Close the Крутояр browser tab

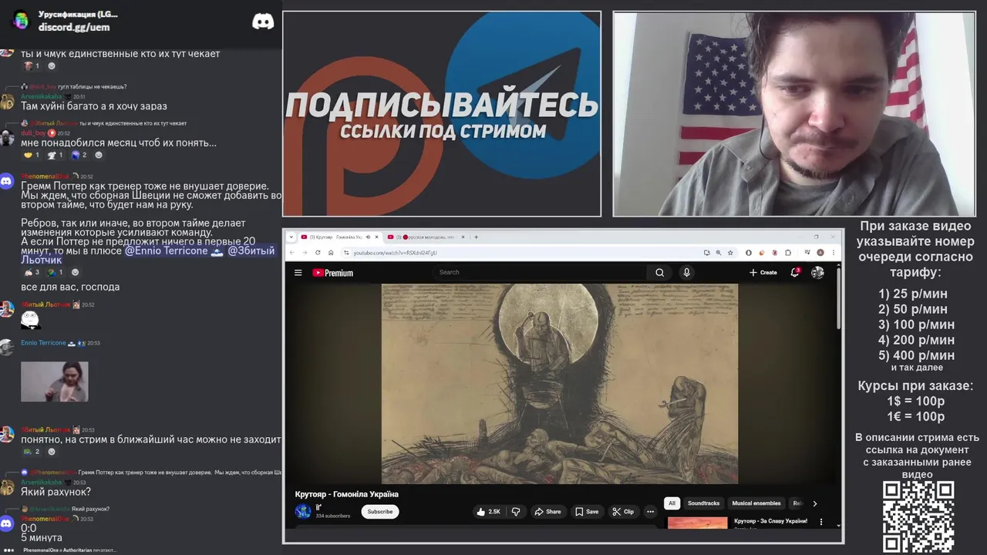376,237
